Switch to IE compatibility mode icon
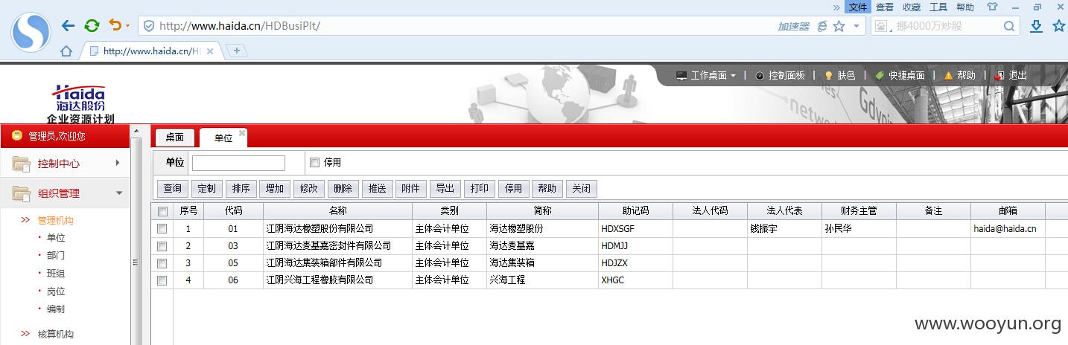This screenshot has width=1068, height=345. [822, 26]
